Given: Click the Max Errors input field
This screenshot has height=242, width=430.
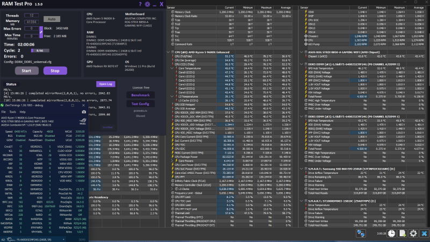Looking at the screenshot, I should pos(31,28).
